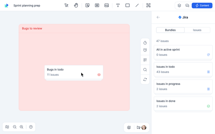Screen dimensions: 215x134
Task: Open the help question mark
Action: click(31, 127)
